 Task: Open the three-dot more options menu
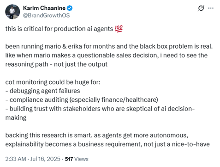coord(211,8)
